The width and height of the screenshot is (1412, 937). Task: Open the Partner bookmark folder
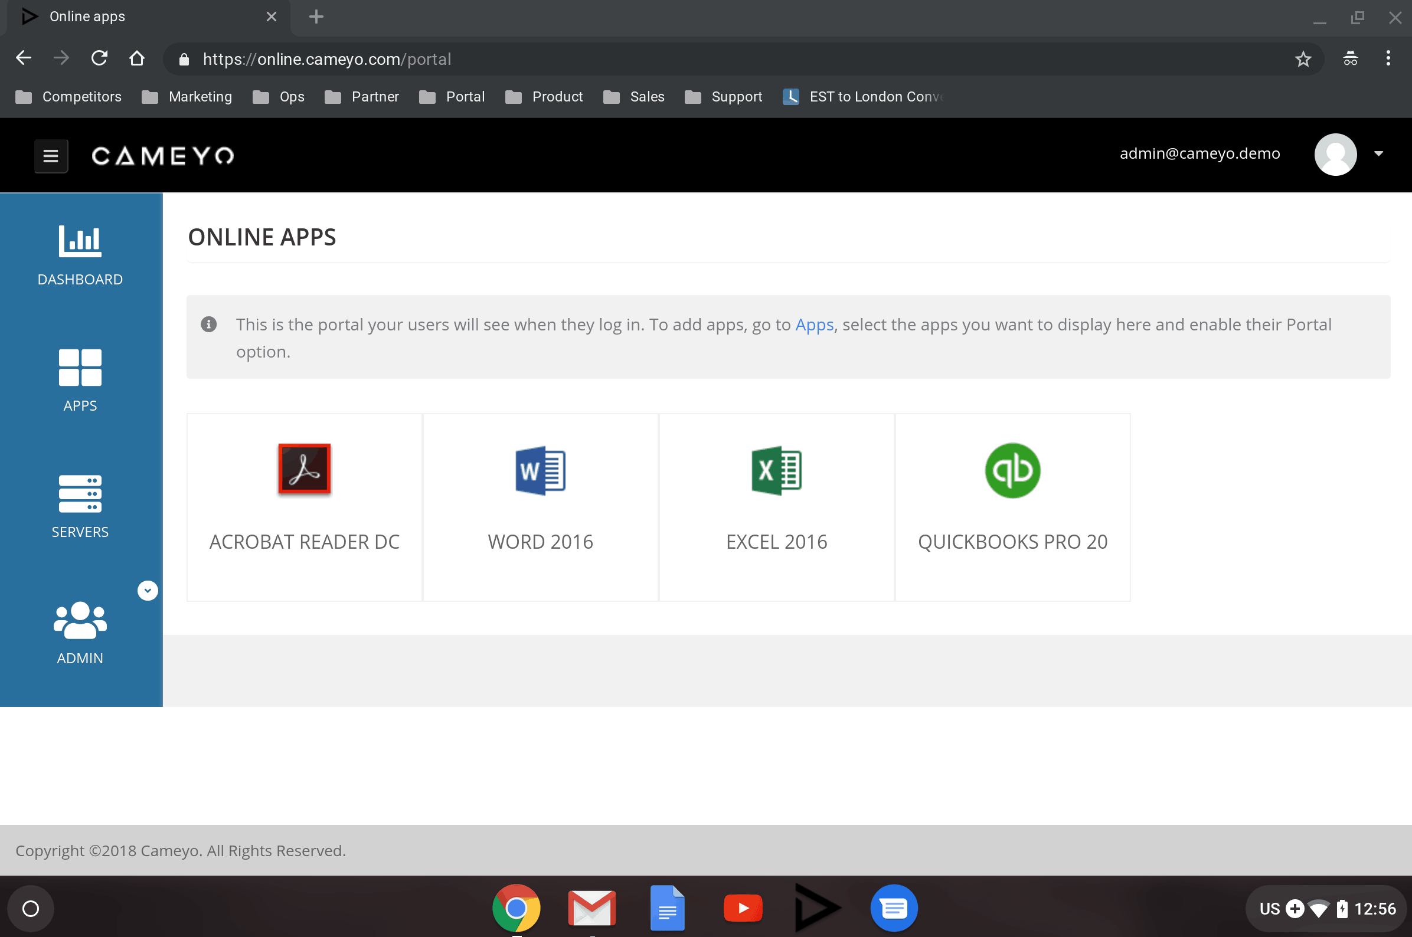point(362,97)
